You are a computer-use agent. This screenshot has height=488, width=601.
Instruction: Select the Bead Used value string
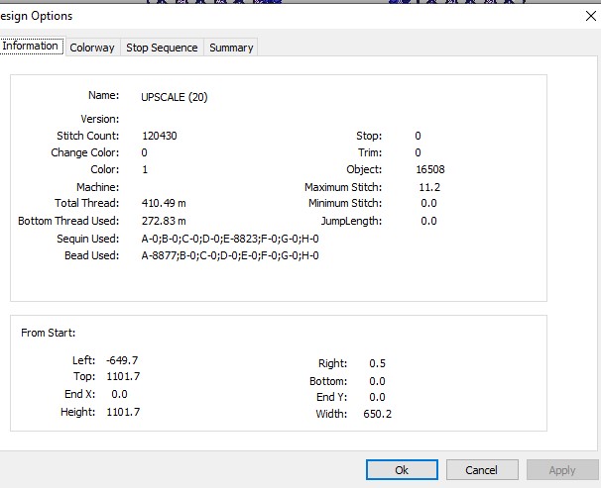coord(230,255)
